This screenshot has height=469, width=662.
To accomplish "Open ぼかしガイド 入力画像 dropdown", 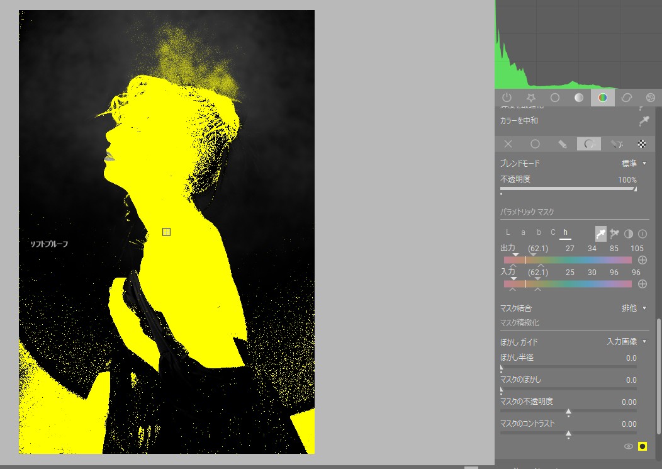I will (627, 341).
